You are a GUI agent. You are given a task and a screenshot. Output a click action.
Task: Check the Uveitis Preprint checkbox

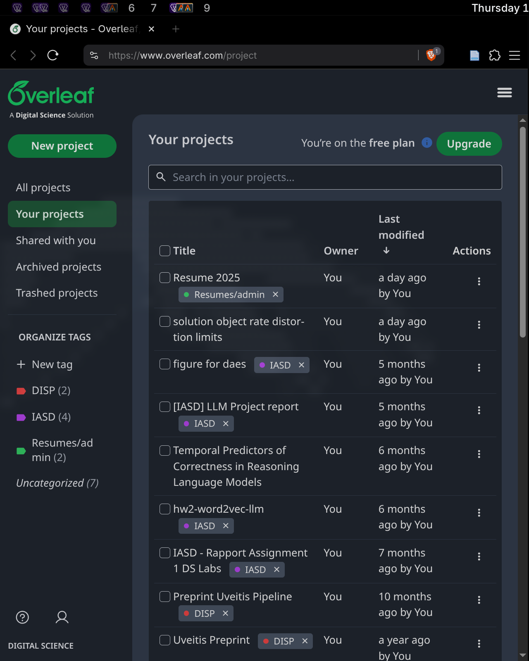165,640
